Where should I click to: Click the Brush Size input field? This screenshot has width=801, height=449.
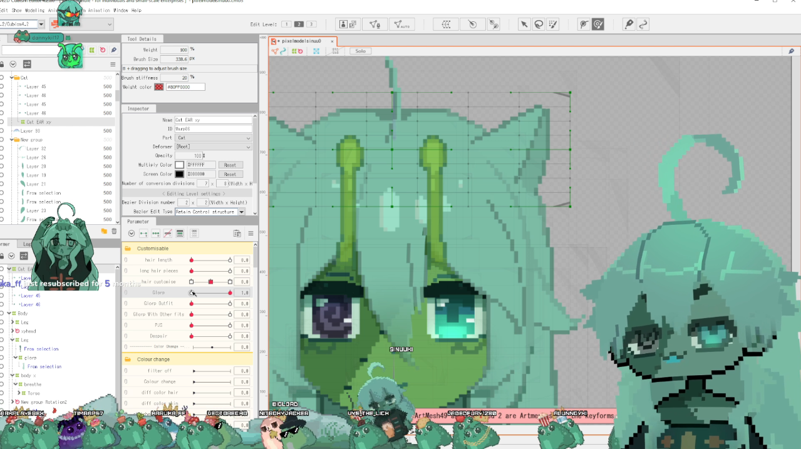[174, 59]
